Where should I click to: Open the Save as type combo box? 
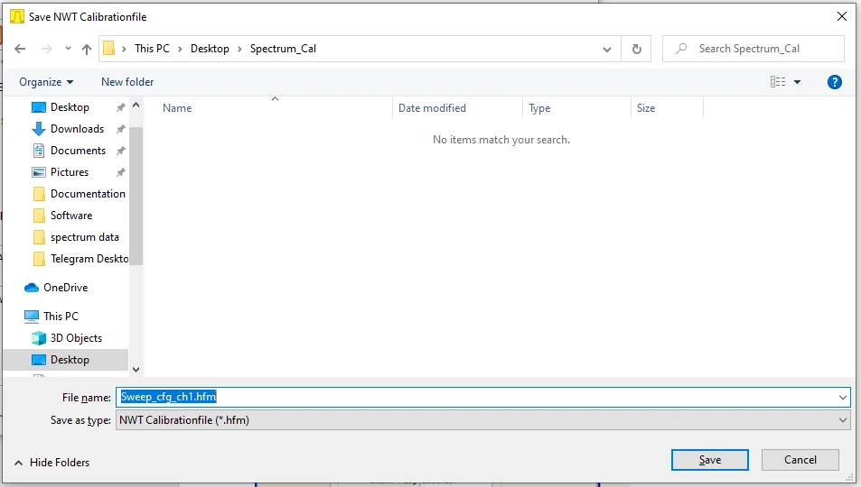point(482,420)
